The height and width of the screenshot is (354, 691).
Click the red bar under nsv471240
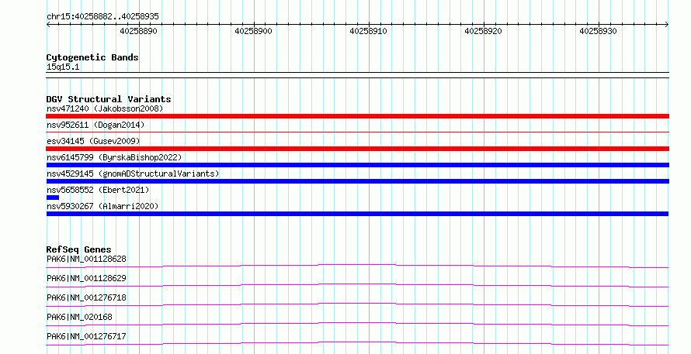(357, 116)
